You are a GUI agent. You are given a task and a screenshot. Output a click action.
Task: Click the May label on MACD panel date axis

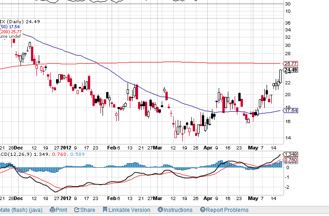pyautogui.click(x=253, y=198)
